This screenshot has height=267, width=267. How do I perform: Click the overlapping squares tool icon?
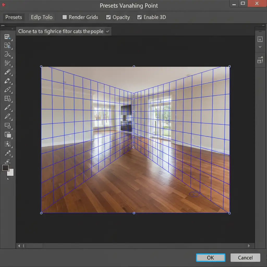(x=8, y=135)
